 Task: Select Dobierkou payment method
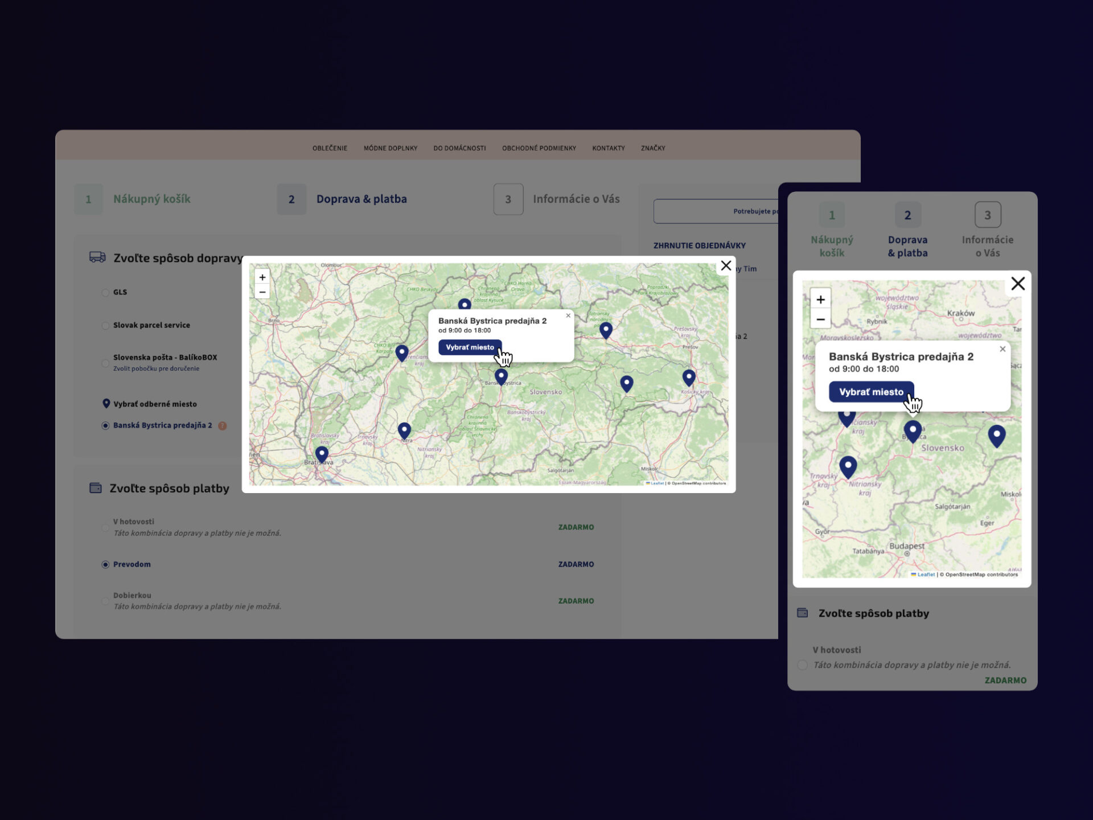105,601
